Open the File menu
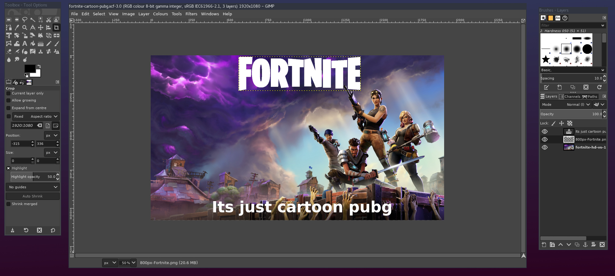Viewport: 615px width, 276px height. pos(75,14)
